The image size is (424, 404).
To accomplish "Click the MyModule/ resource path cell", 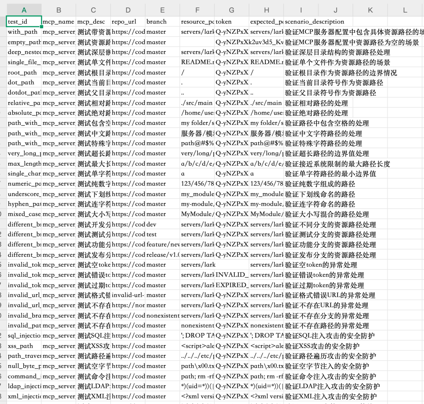I will 197,214.
